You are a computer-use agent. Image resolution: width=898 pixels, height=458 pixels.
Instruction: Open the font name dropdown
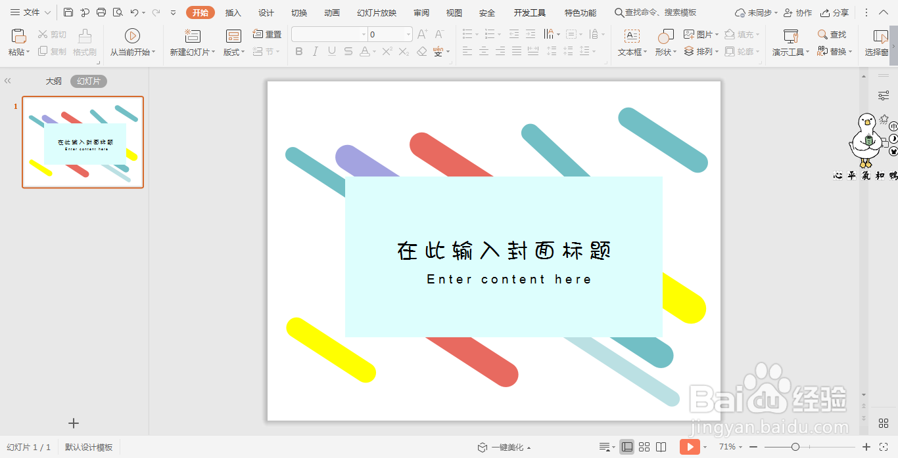(364, 34)
